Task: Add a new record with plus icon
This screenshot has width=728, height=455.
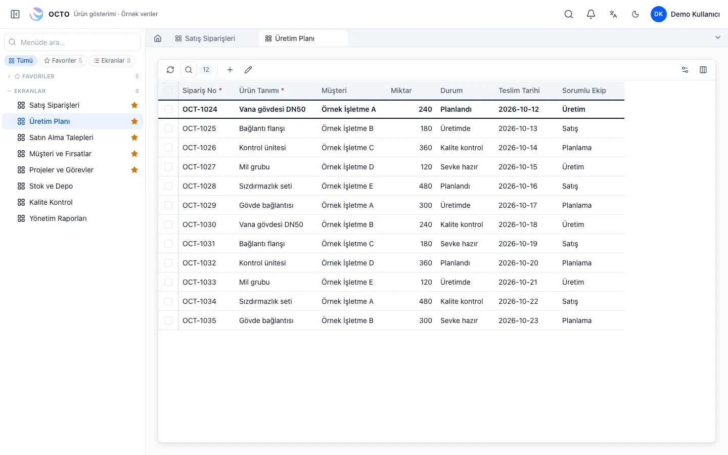Action: [230, 70]
